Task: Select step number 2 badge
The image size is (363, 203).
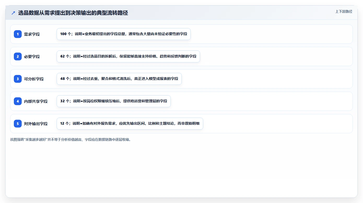Action: click(18, 56)
